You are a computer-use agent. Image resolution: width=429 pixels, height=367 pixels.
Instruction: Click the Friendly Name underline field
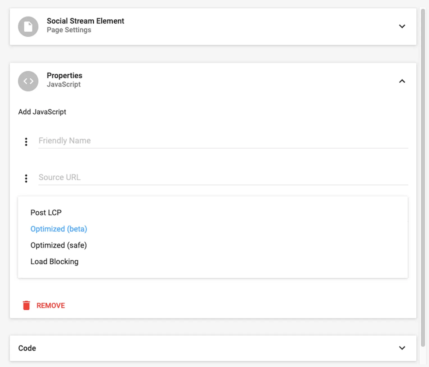coord(175,141)
